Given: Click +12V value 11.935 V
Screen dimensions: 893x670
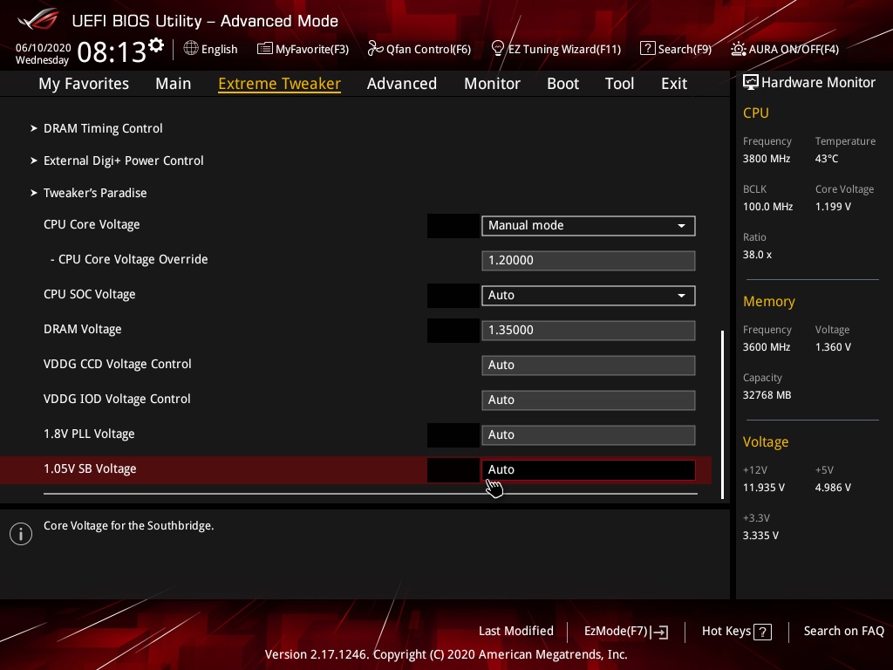Looking at the screenshot, I should [764, 487].
